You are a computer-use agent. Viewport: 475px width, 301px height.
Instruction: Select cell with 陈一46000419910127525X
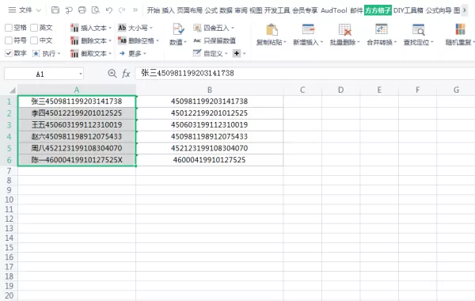77,160
